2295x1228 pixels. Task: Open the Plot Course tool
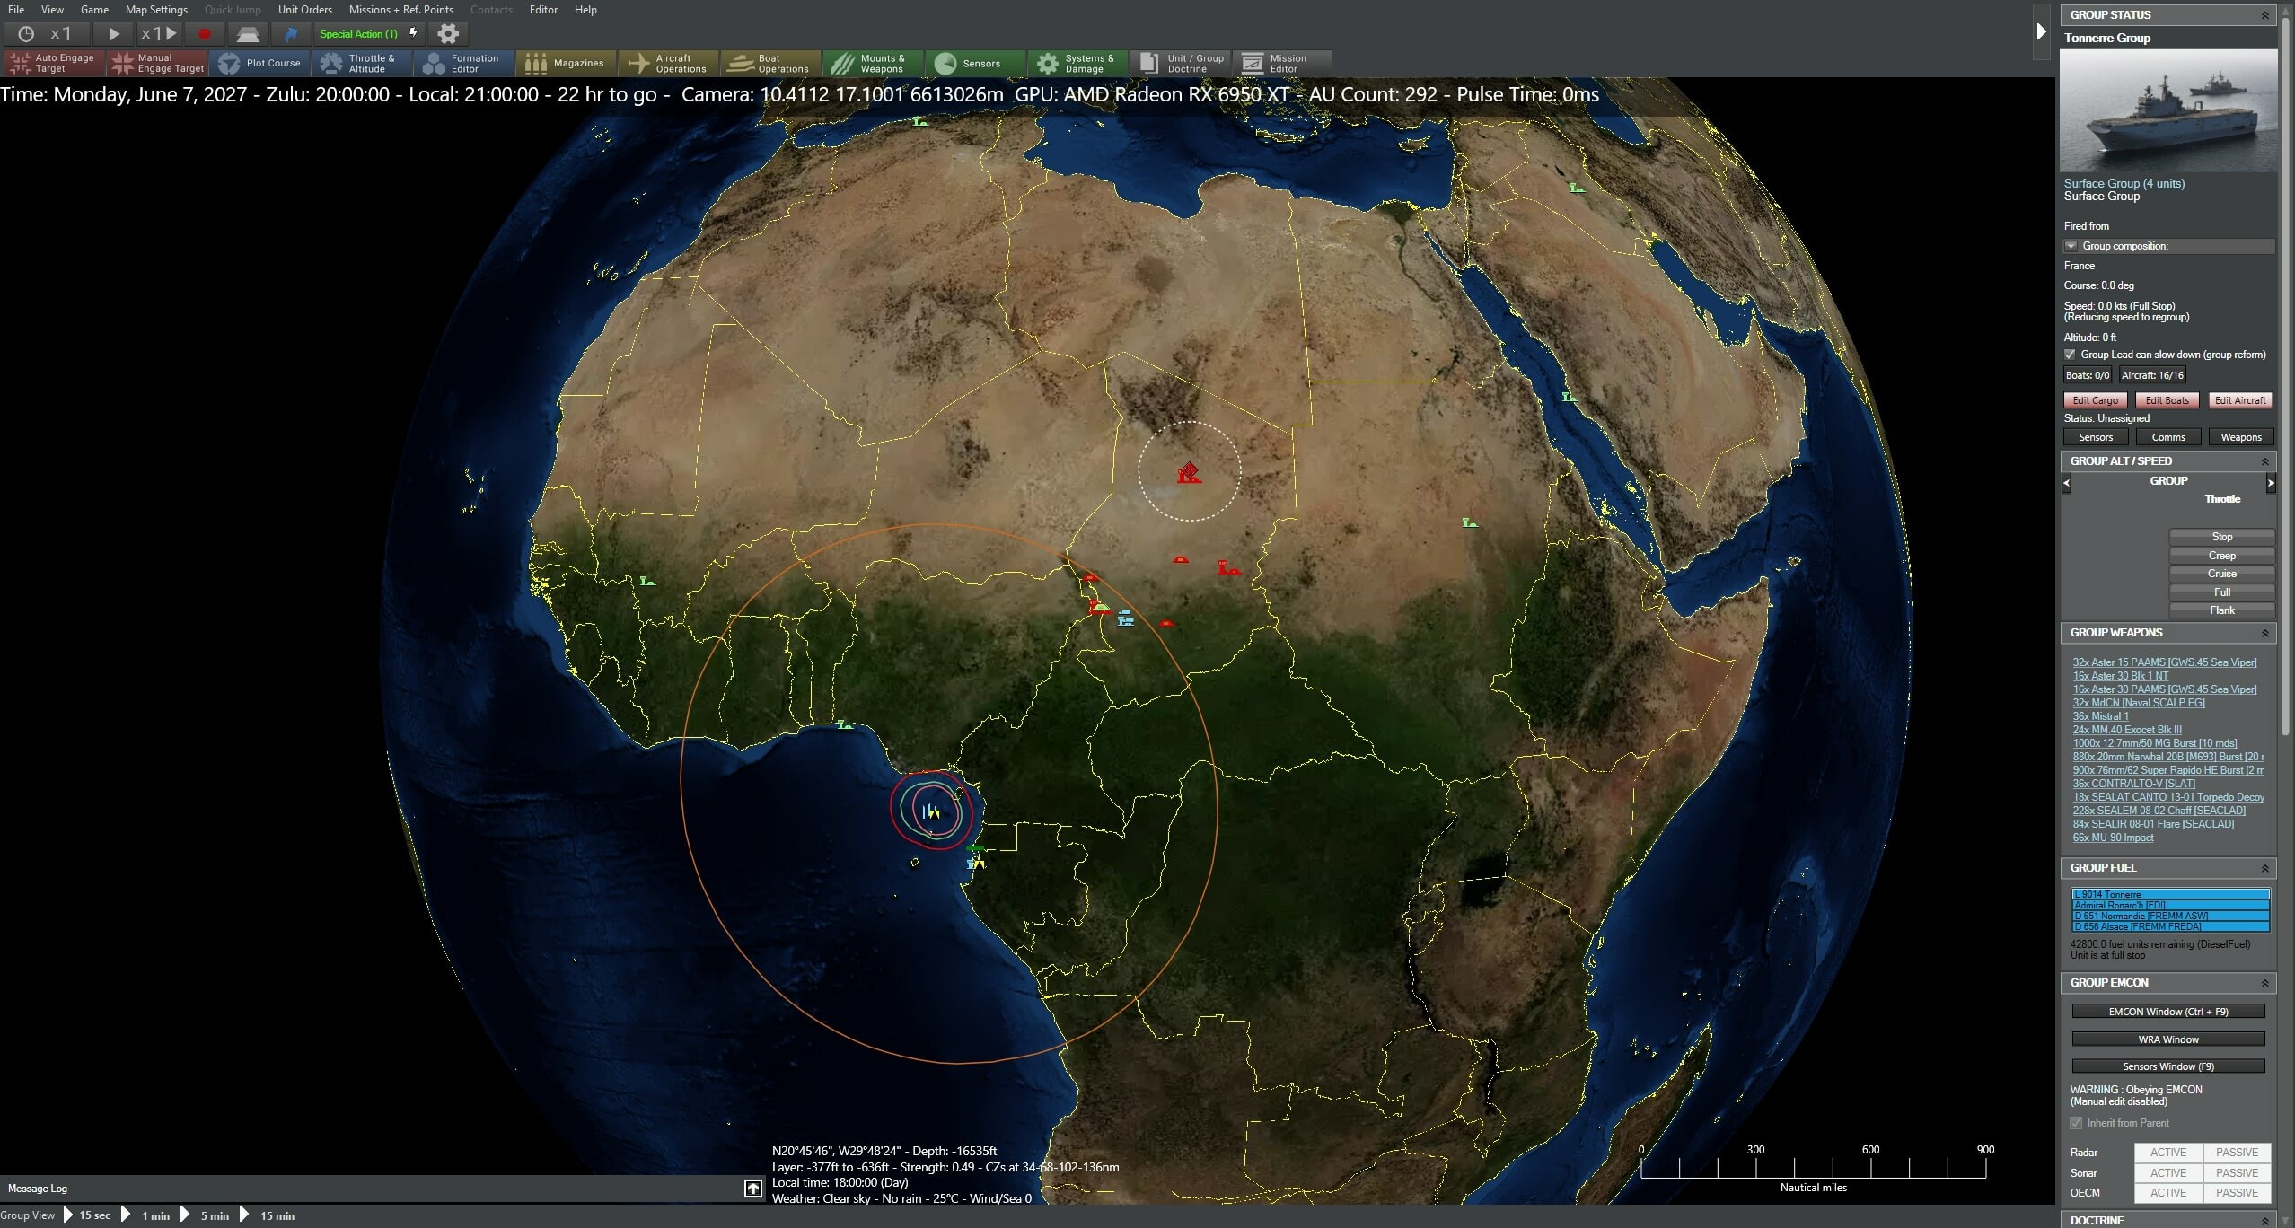pos(261,63)
